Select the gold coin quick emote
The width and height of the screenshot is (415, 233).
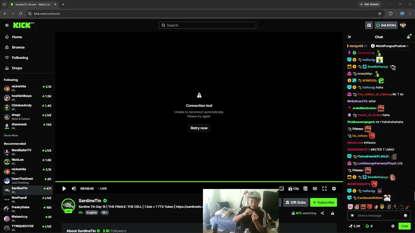[382, 207]
